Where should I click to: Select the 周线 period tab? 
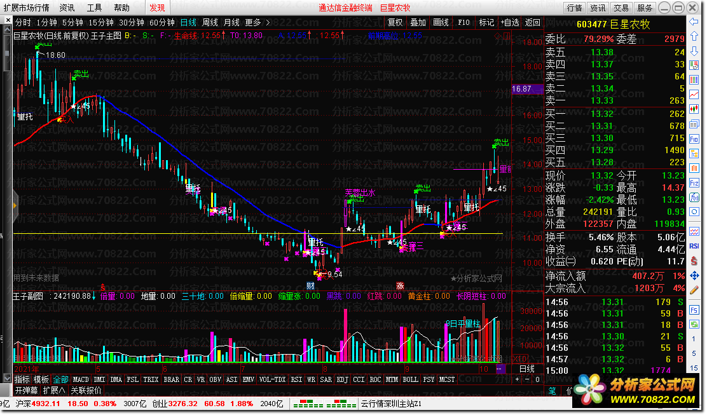pyautogui.click(x=210, y=22)
